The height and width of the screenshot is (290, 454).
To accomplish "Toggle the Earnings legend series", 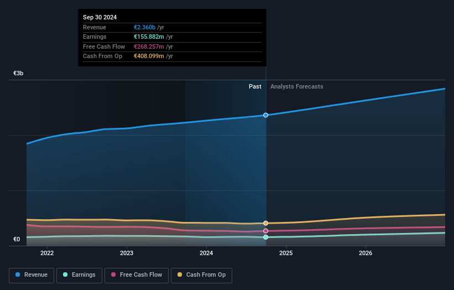I will 79,275.
